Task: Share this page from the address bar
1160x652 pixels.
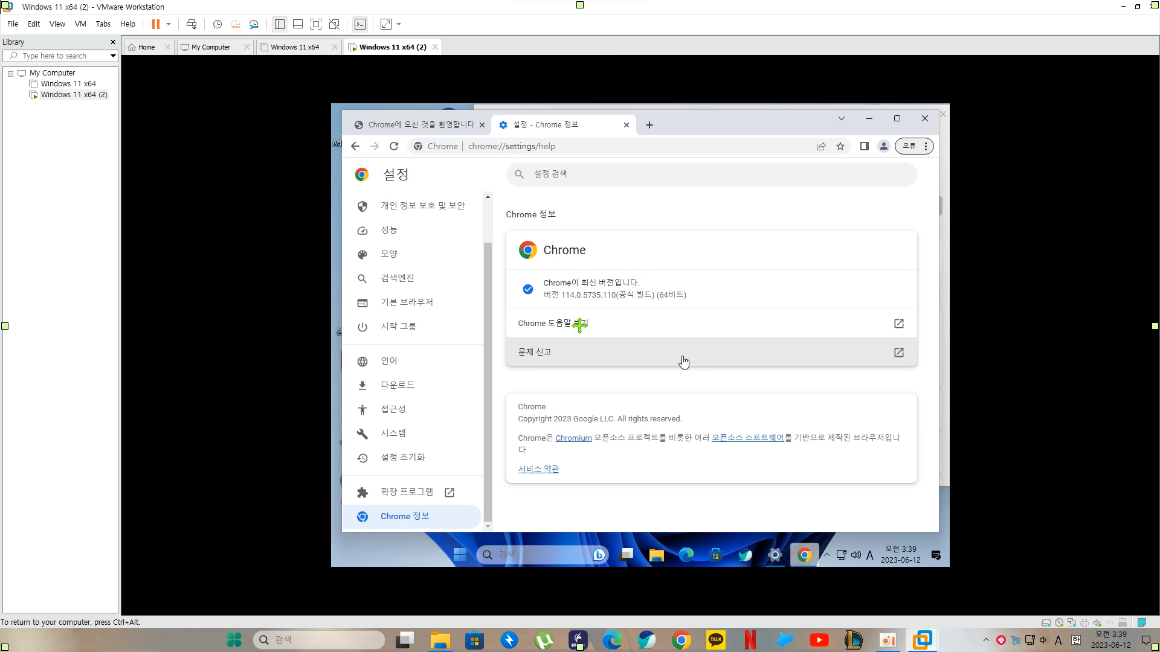Action: pyautogui.click(x=821, y=146)
